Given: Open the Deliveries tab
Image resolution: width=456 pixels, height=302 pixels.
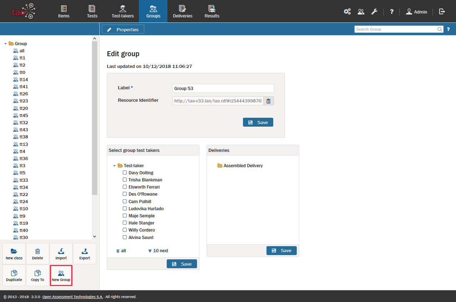Looking at the screenshot, I should coord(182,11).
